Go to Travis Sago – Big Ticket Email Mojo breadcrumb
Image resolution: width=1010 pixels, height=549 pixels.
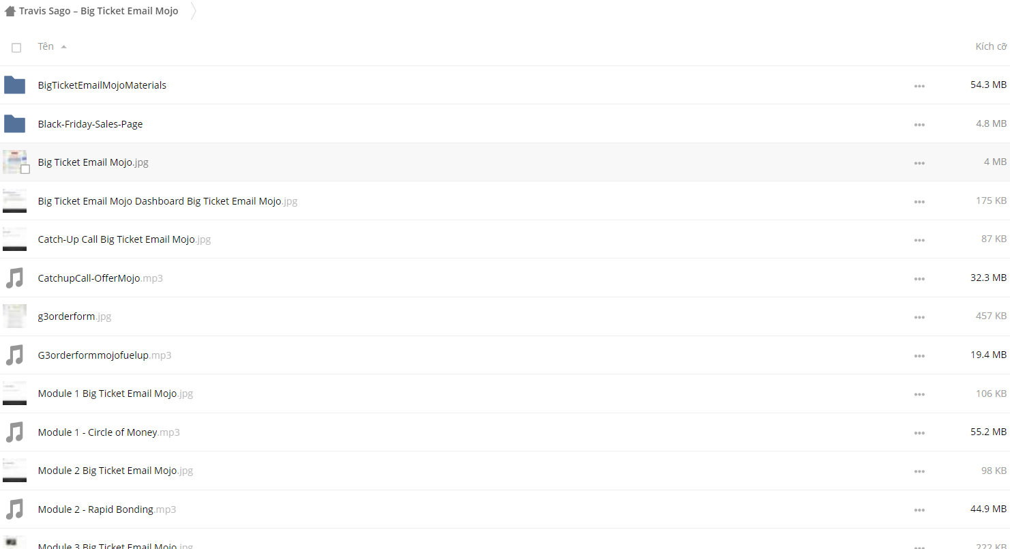[x=99, y=11]
